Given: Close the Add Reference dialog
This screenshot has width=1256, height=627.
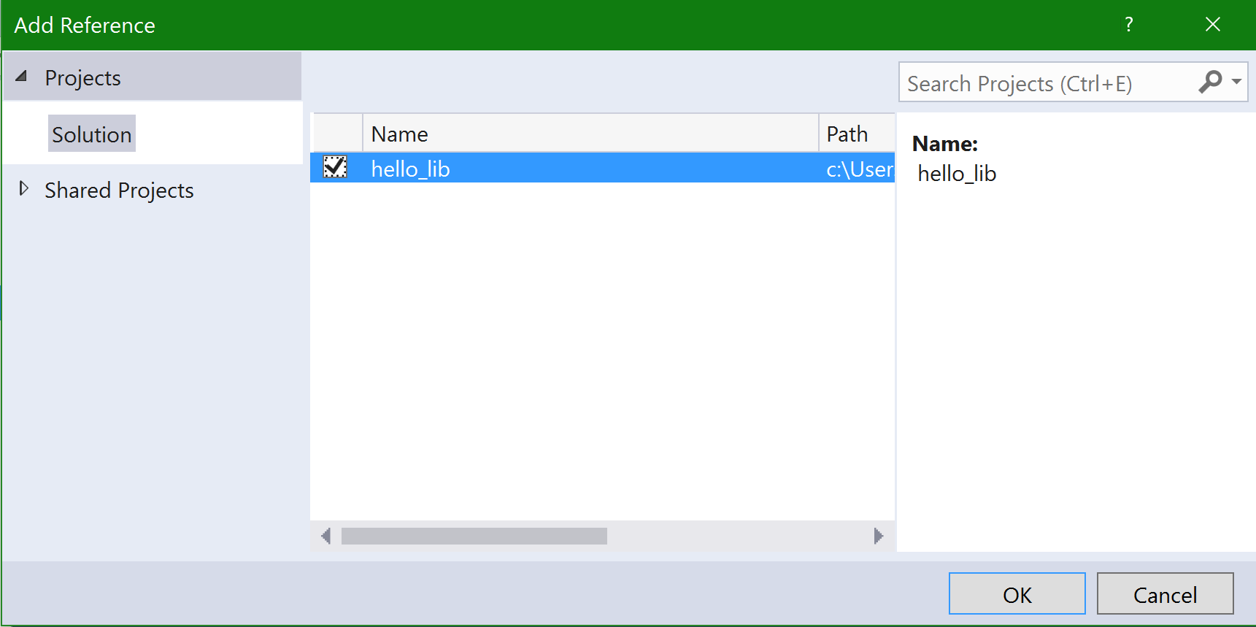Looking at the screenshot, I should click(x=1212, y=25).
